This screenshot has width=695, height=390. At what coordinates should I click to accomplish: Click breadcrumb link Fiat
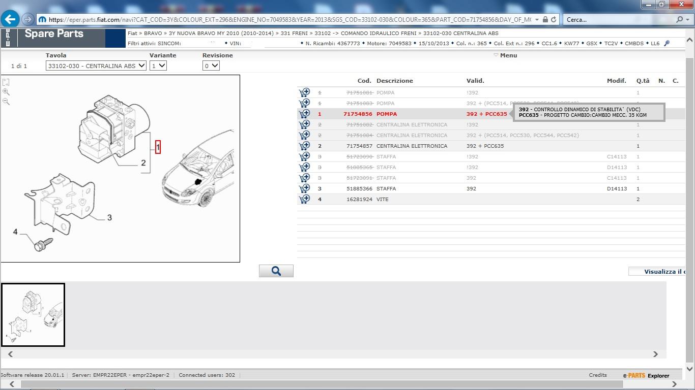point(133,33)
